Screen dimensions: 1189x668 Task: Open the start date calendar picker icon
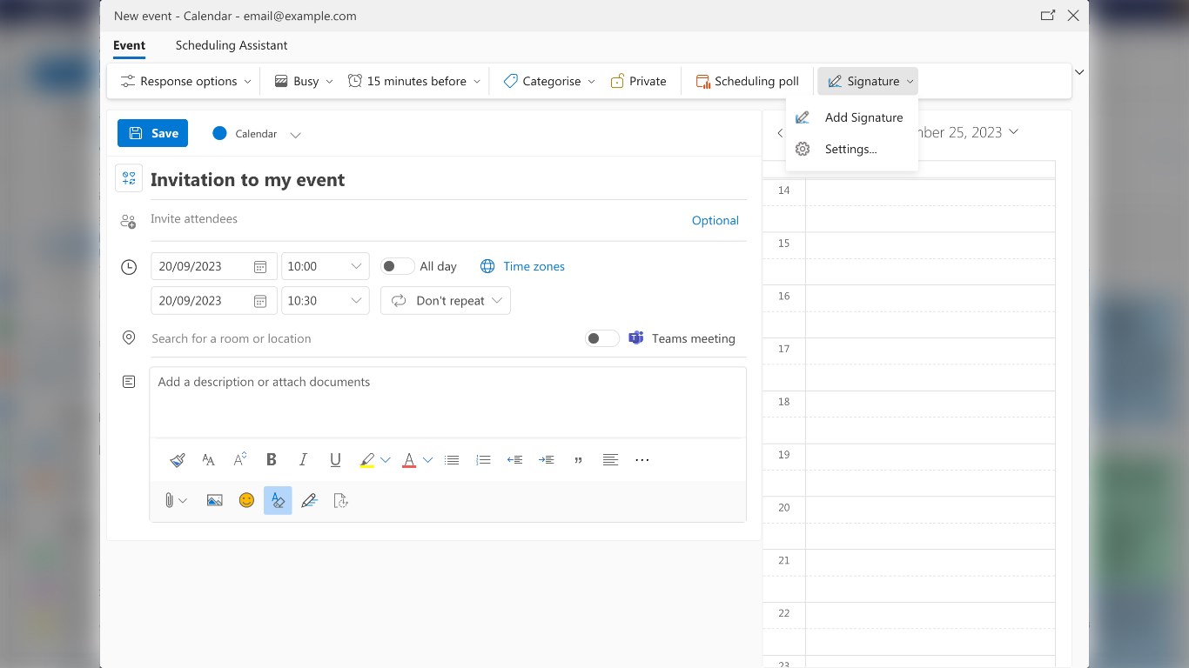[259, 267]
